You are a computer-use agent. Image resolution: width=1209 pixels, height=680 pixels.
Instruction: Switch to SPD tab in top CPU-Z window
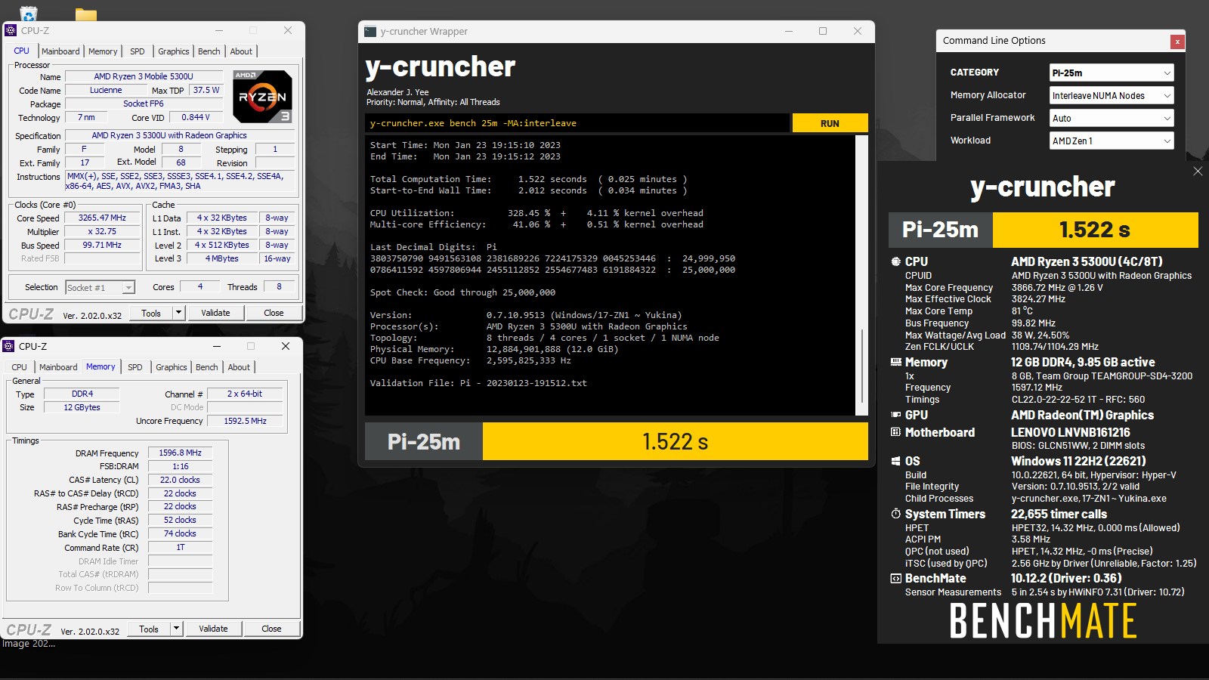(x=138, y=51)
